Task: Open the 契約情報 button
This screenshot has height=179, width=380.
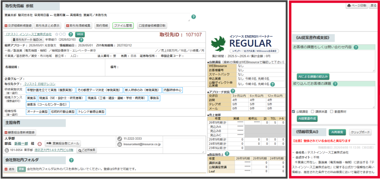Action: (102, 25)
